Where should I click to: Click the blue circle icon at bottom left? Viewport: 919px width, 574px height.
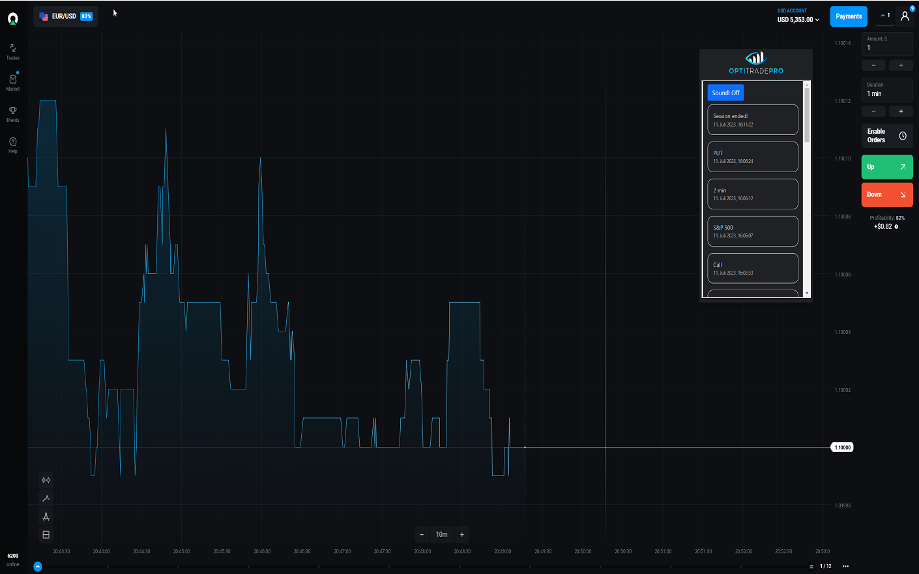pos(38,566)
